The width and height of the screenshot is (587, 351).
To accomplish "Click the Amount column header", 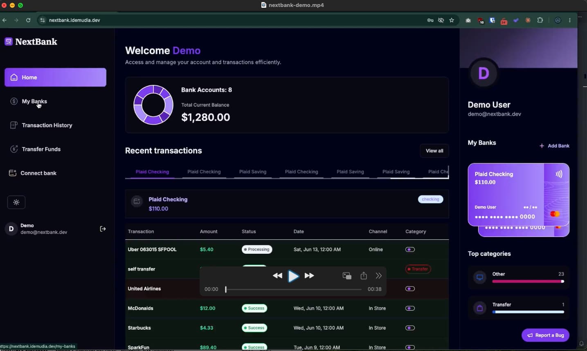I will click(209, 231).
